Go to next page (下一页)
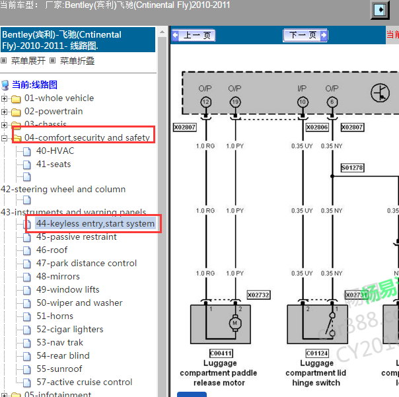The image size is (399, 397). tap(305, 35)
